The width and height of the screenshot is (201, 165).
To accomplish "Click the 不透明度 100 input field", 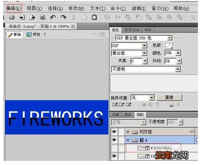I will [x=172, y=122].
